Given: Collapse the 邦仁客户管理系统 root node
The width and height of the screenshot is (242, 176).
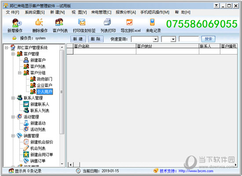Looking at the screenshot, I should click(x=6, y=48).
